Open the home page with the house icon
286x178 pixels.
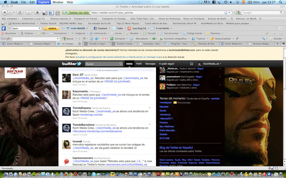tap(37, 13)
